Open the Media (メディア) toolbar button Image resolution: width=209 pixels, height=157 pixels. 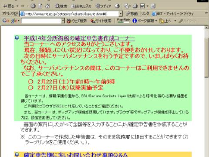tap(103, 6)
